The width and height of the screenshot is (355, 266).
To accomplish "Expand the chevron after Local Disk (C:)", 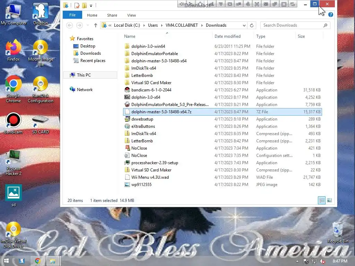I will [144, 25].
